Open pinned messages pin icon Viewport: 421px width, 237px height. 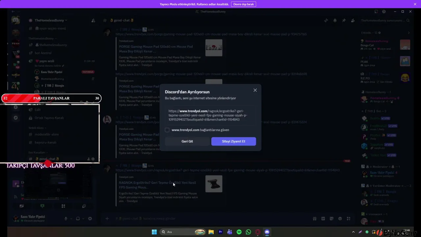click(344, 20)
